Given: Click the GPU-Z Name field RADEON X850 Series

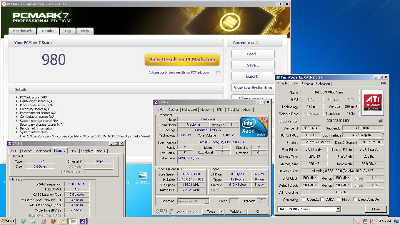Looking at the screenshot, I should [x=330, y=92].
